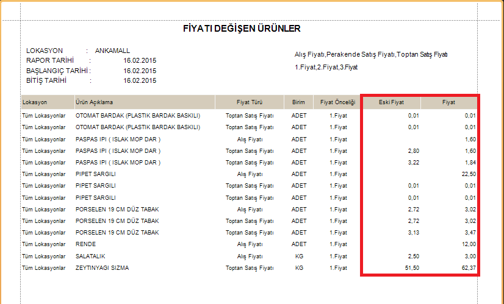Select the ZEYTINYAGI SIZMA product cell
504x304 pixels.
(103, 268)
